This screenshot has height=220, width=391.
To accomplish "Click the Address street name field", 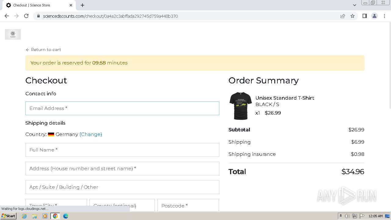I will click(122, 168).
